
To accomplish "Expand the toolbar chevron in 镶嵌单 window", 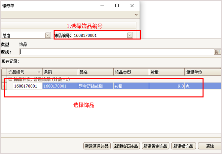I will click(136, 15).
